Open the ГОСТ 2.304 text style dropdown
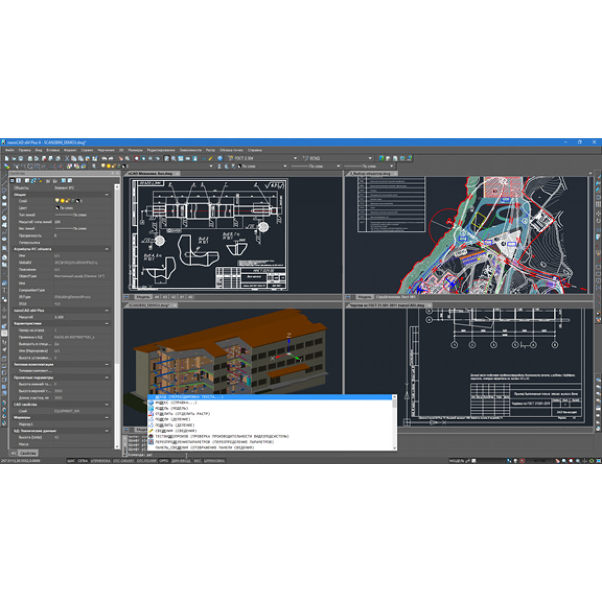Screen dimensions: 602x602 click(295, 158)
